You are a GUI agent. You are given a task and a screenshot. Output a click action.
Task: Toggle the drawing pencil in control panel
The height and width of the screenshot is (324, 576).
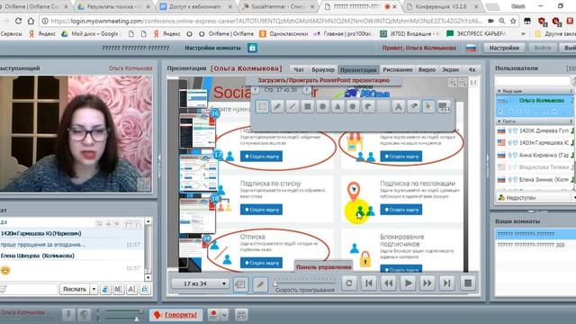260,284
